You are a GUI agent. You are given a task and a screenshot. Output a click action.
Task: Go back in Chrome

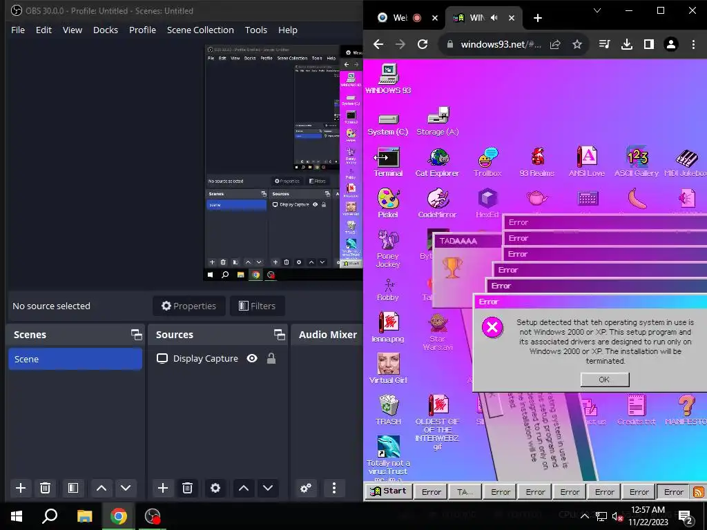point(378,44)
